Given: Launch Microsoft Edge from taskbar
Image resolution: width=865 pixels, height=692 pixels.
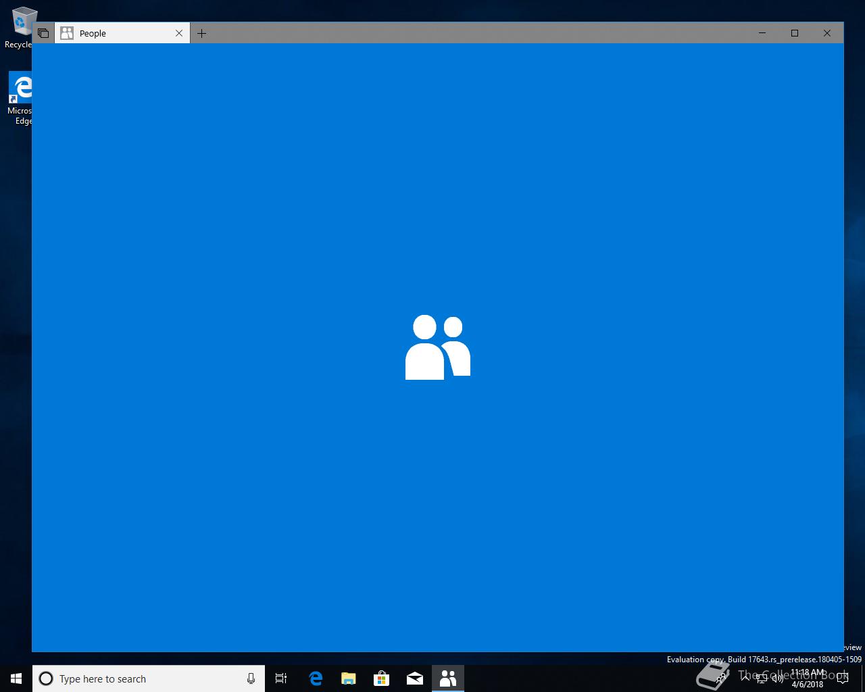Looking at the screenshot, I should tap(316, 678).
